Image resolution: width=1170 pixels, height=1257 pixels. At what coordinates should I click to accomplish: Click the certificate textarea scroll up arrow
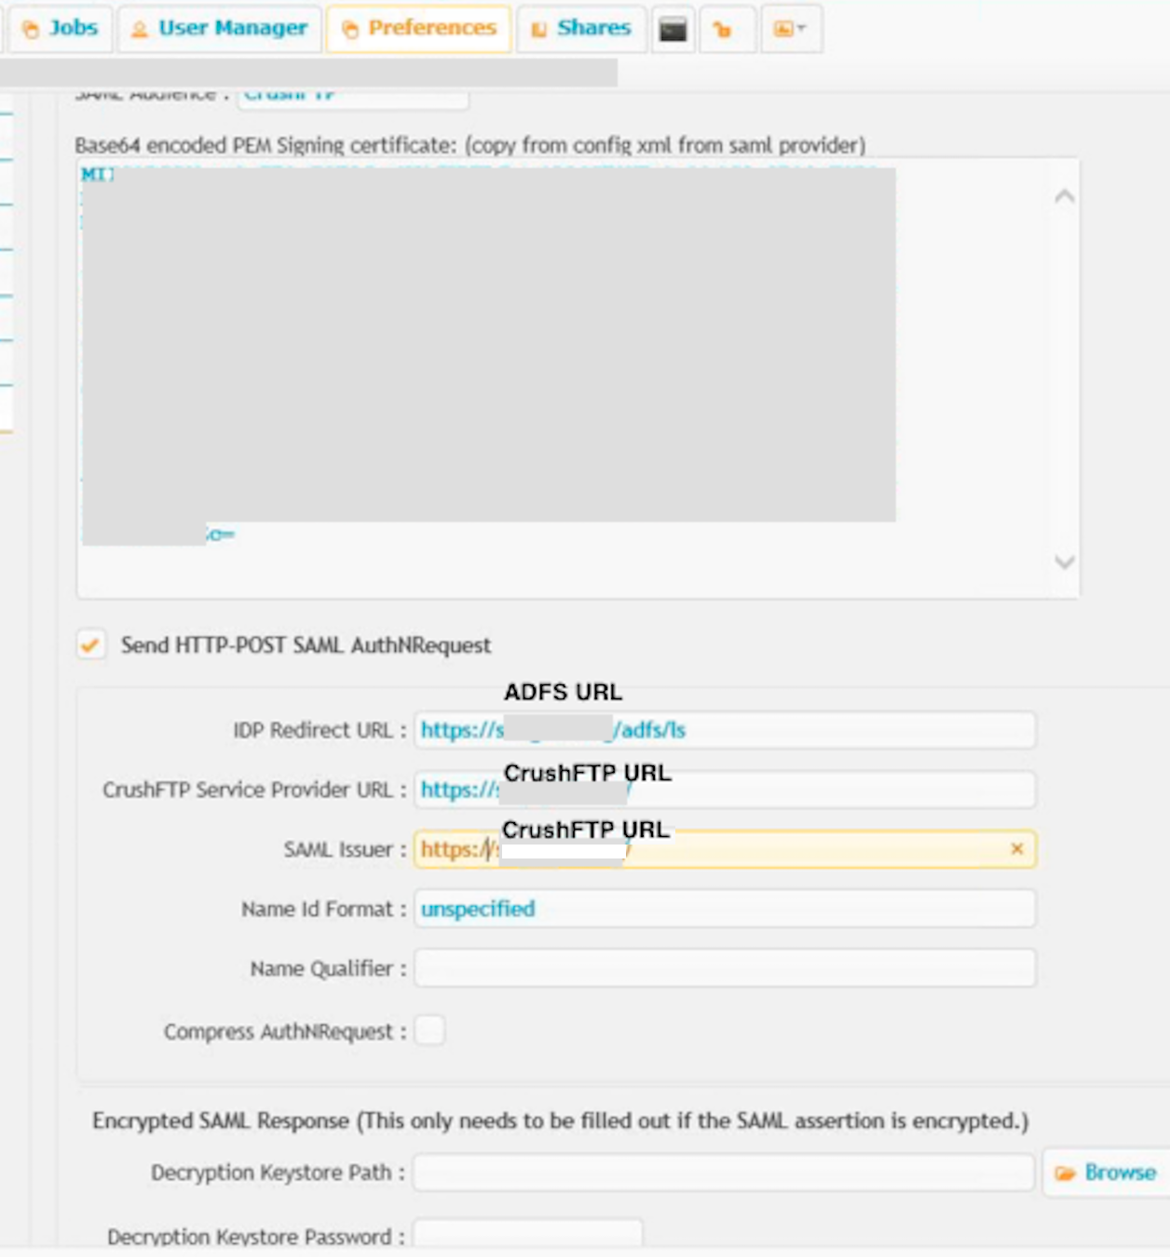point(1065,196)
